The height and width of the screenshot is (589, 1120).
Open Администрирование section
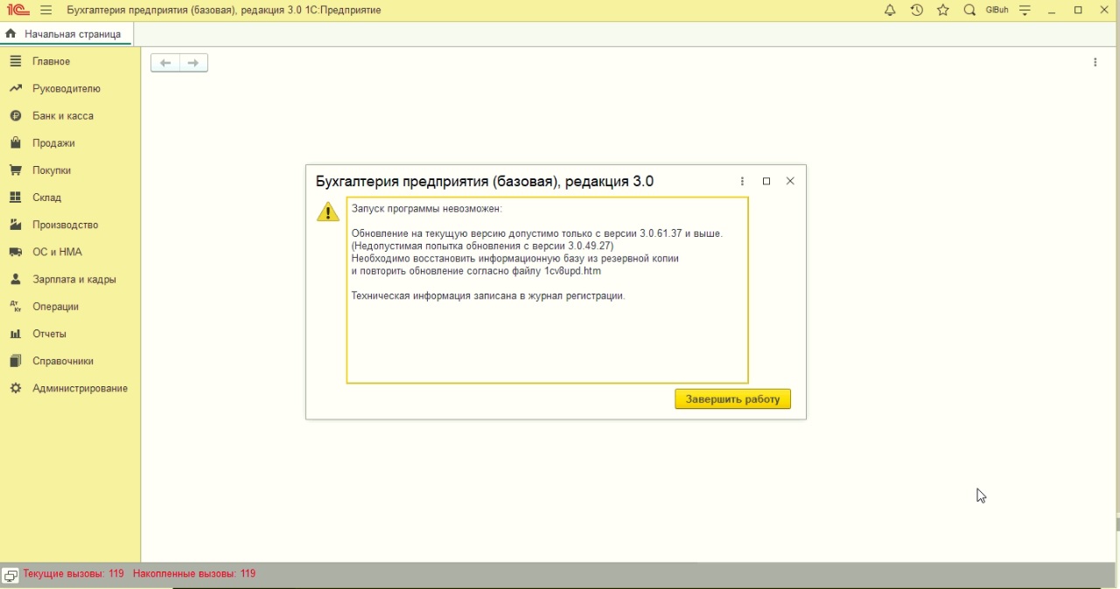coord(70,388)
